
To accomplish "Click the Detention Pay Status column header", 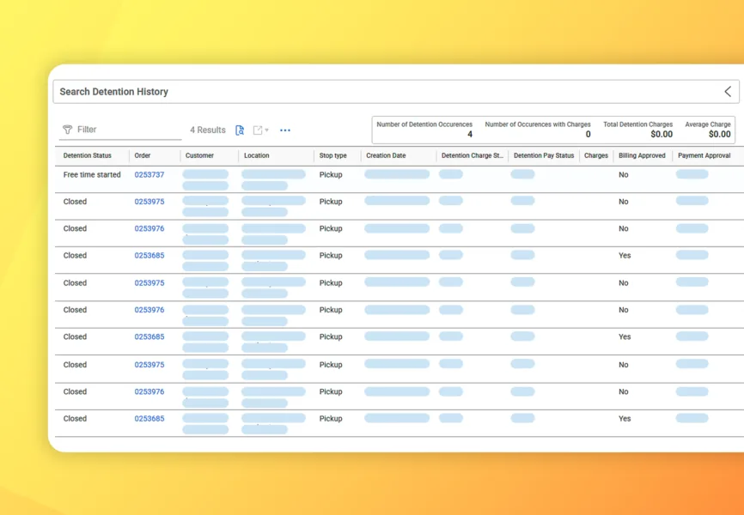I will pos(544,155).
